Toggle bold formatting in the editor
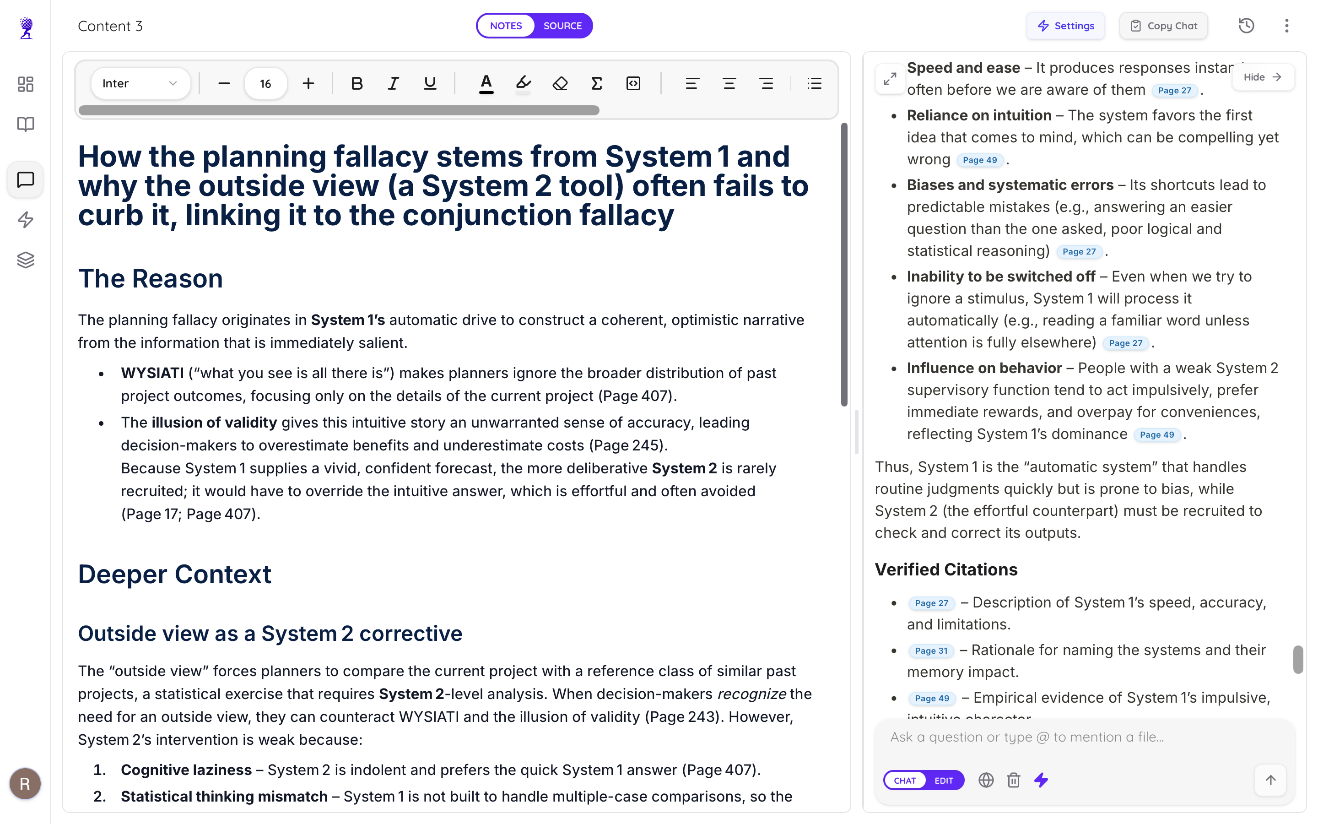This screenshot has width=1318, height=824. (x=357, y=83)
